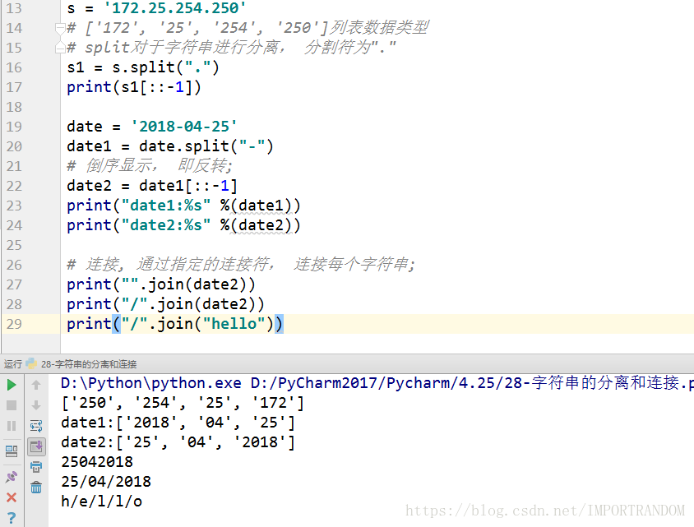Screen dimensions: 694x527
Task: Click the '2018-04-25' string on line 19
Action: click(183, 127)
